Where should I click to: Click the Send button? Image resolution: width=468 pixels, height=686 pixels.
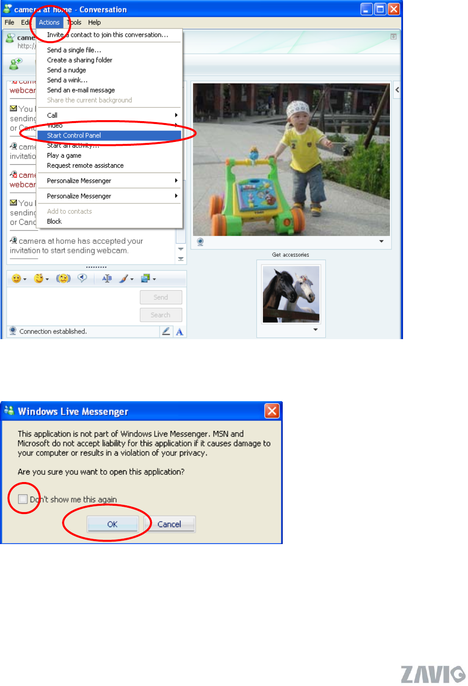click(161, 297)
